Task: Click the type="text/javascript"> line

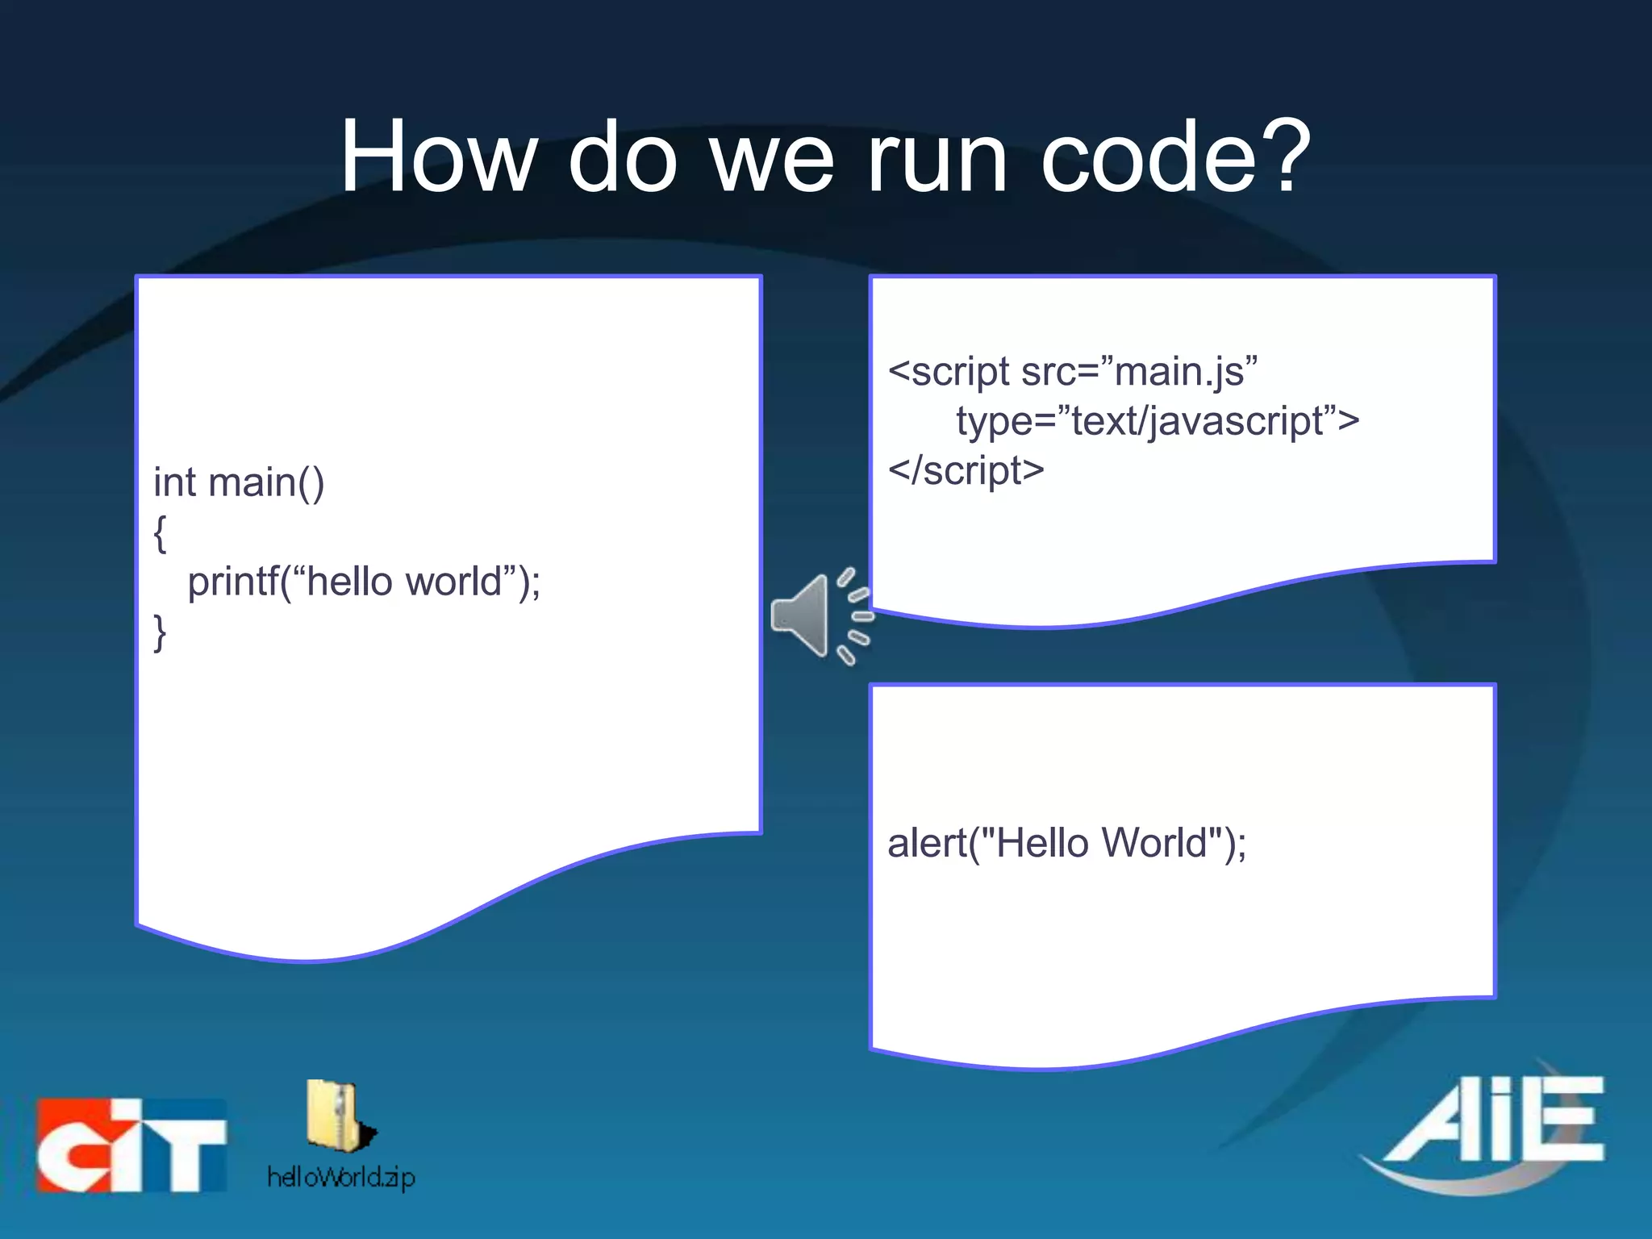Action: [x=1158, y=421]
